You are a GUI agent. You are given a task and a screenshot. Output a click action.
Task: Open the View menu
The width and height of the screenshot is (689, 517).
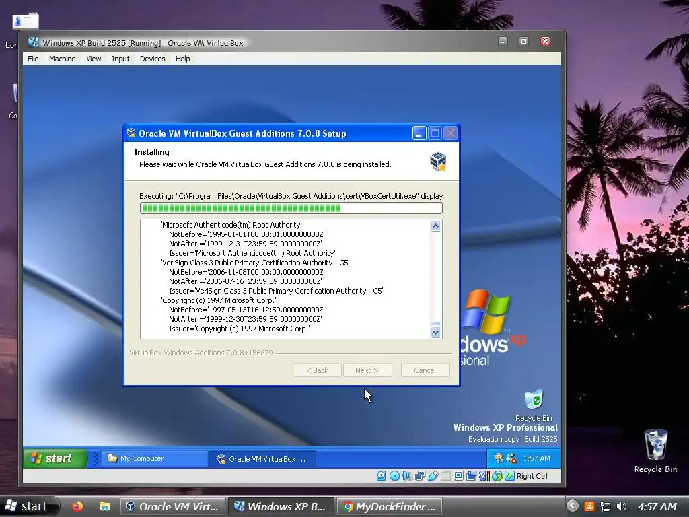tap(94, 59)
